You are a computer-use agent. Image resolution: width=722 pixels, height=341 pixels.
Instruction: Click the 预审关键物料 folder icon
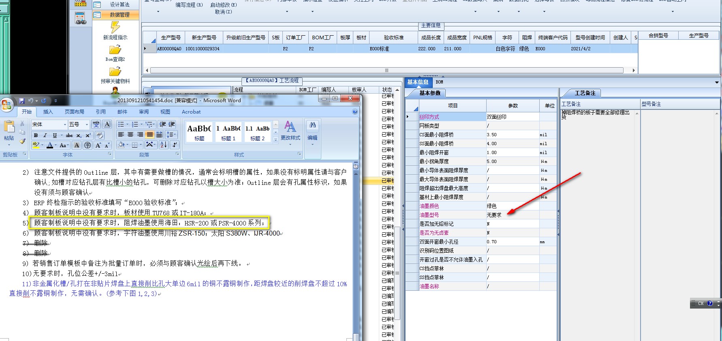[x=115, y=72]
